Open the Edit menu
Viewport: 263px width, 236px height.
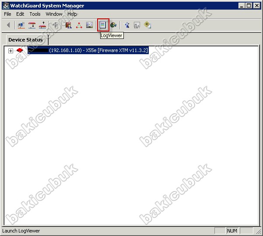[x=20, y=14]
